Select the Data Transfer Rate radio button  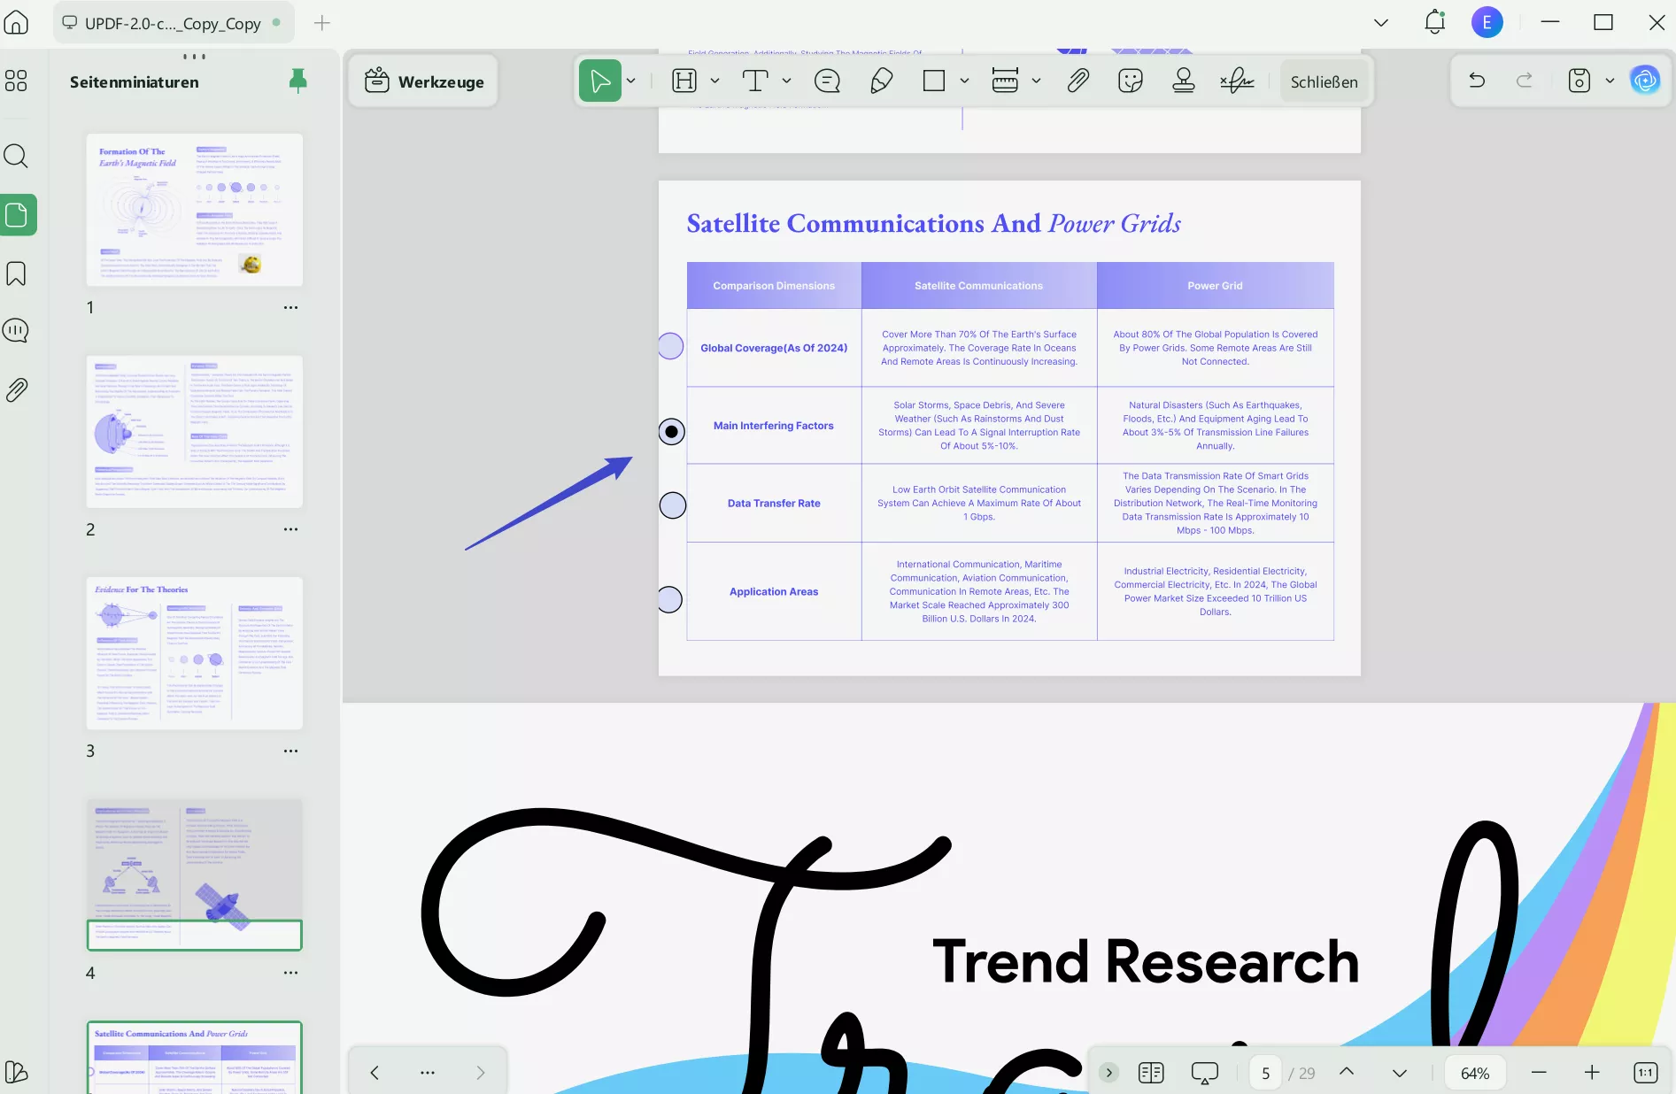coord(673,505)
